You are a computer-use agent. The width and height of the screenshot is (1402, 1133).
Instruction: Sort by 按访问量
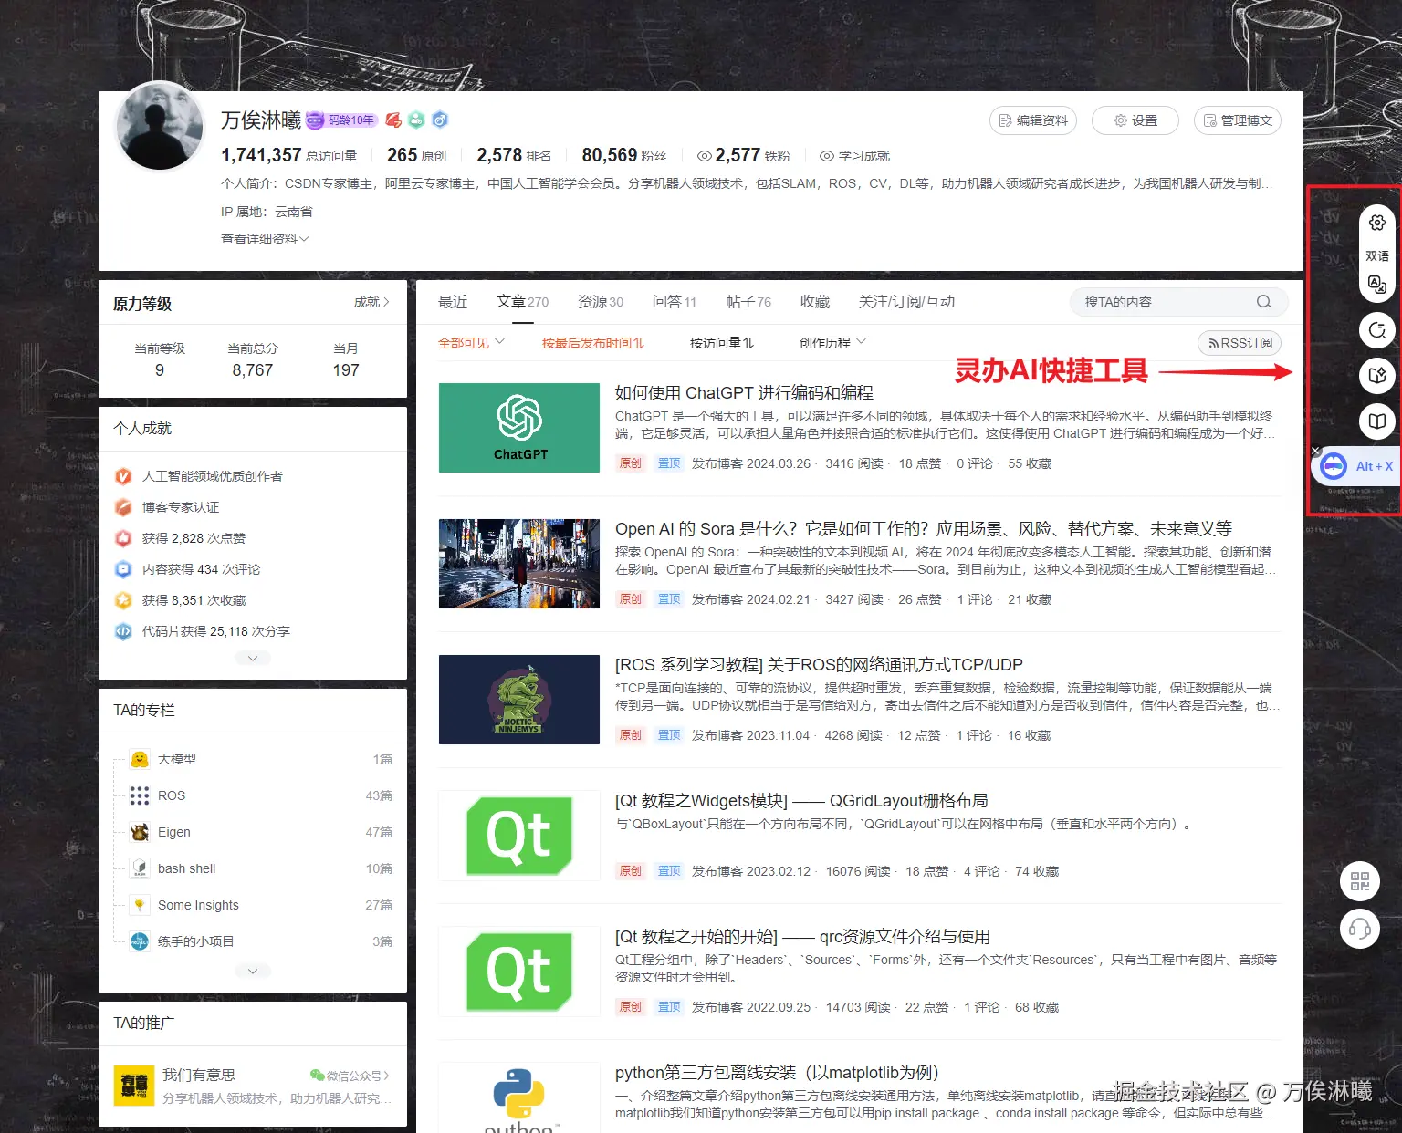pyautogui.click(x=722, y=343)
